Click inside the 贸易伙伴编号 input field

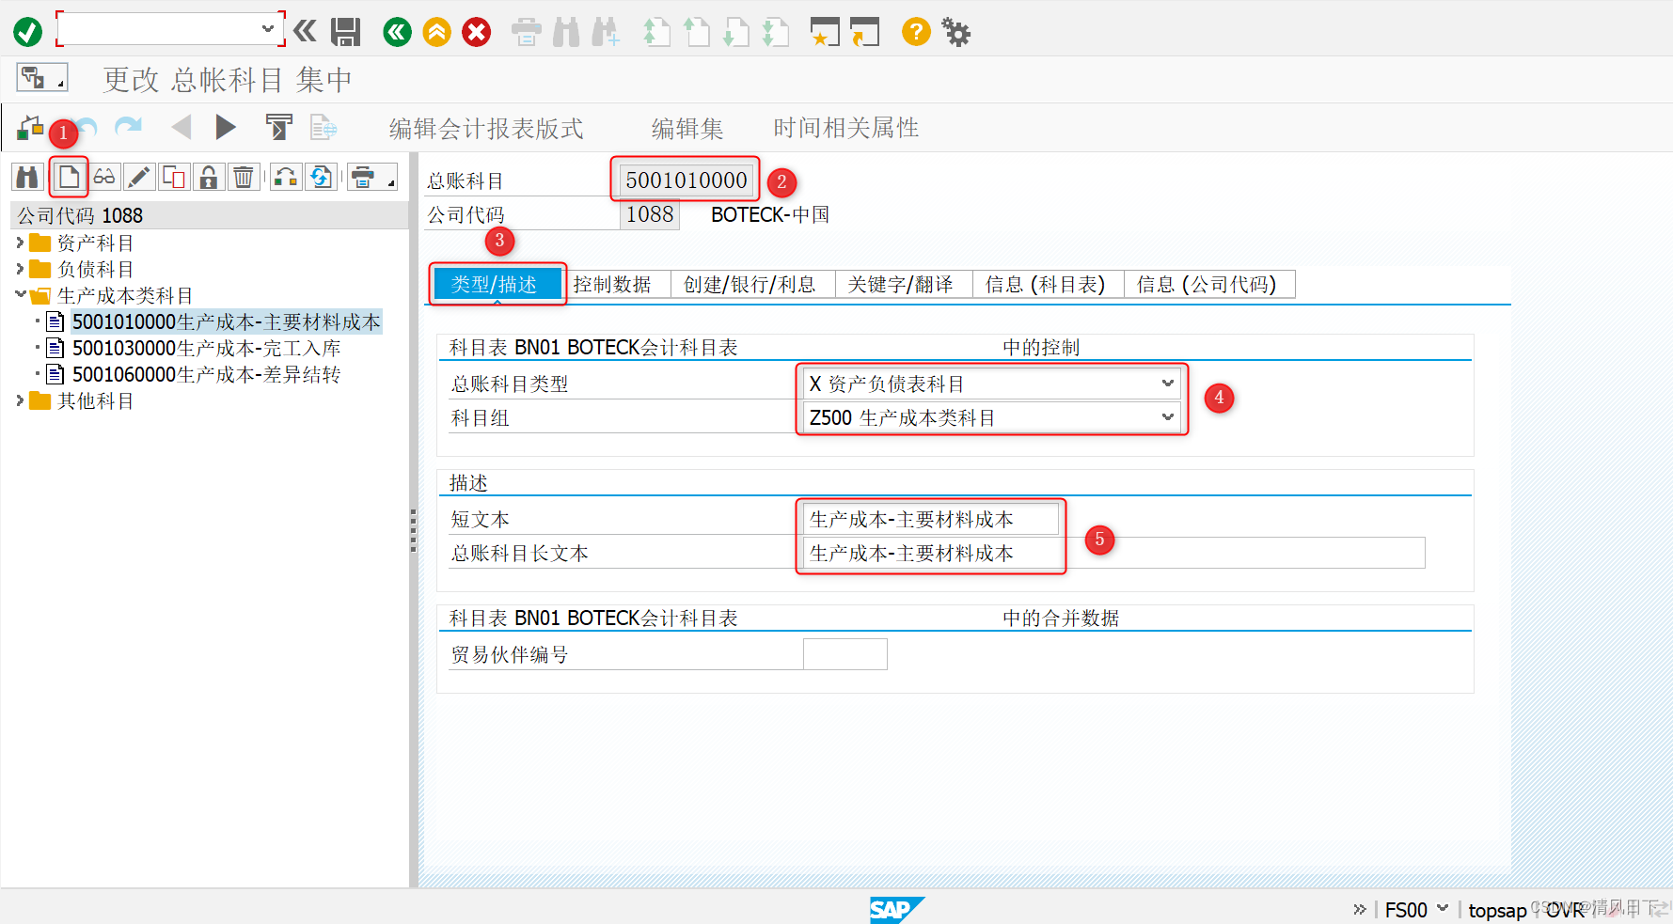point(844,653)
